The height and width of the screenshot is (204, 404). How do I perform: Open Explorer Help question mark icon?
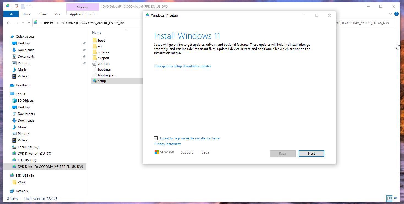(x=397, y=14)
